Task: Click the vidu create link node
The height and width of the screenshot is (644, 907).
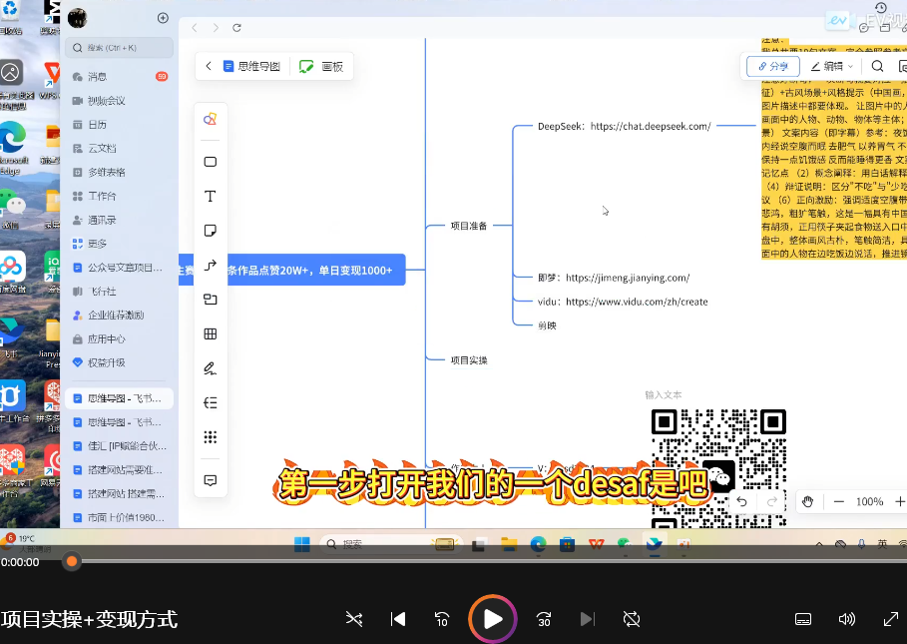Action: [x=623, y=302]
